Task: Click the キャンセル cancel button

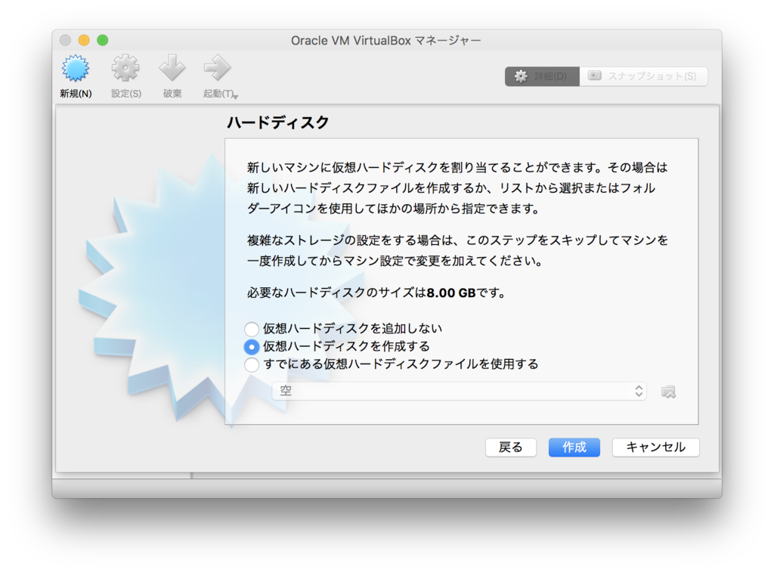Action: point(655,448)
